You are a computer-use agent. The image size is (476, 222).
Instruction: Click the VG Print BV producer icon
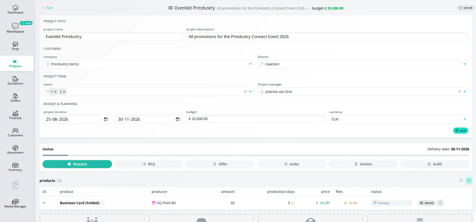(x=153, y=203)
